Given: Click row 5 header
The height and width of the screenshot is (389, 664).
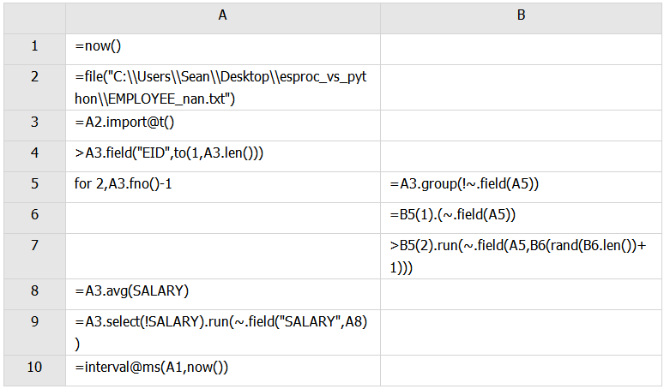Looking at the screenshot, I should [34, 187].
